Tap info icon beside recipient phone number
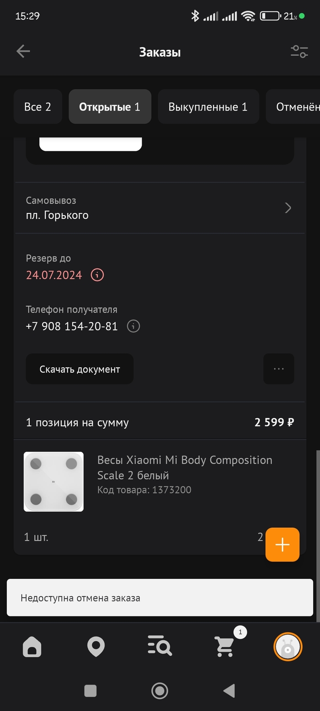The image size is (320, 711). [133, 326]
